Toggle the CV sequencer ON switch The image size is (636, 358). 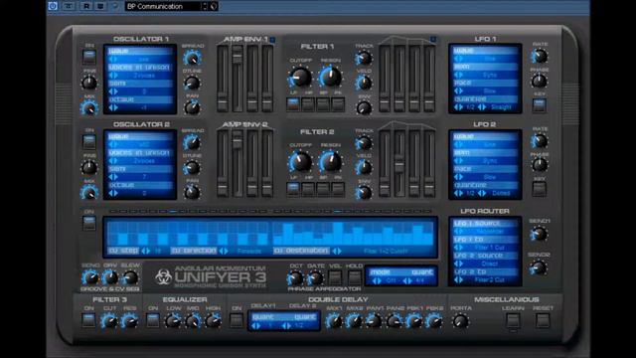(x=89, y=223)
